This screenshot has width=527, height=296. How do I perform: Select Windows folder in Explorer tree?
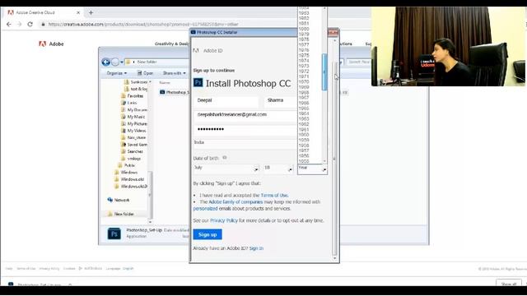pyautogui.click(x=126, y=173)
